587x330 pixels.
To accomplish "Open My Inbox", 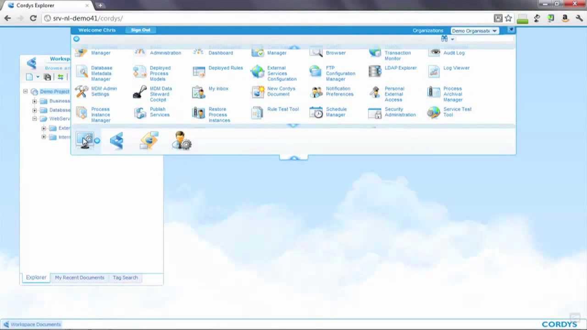I will (x=199, y=92).
